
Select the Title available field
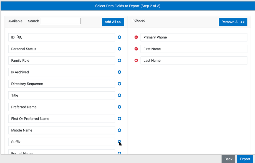tap(62, 95)
